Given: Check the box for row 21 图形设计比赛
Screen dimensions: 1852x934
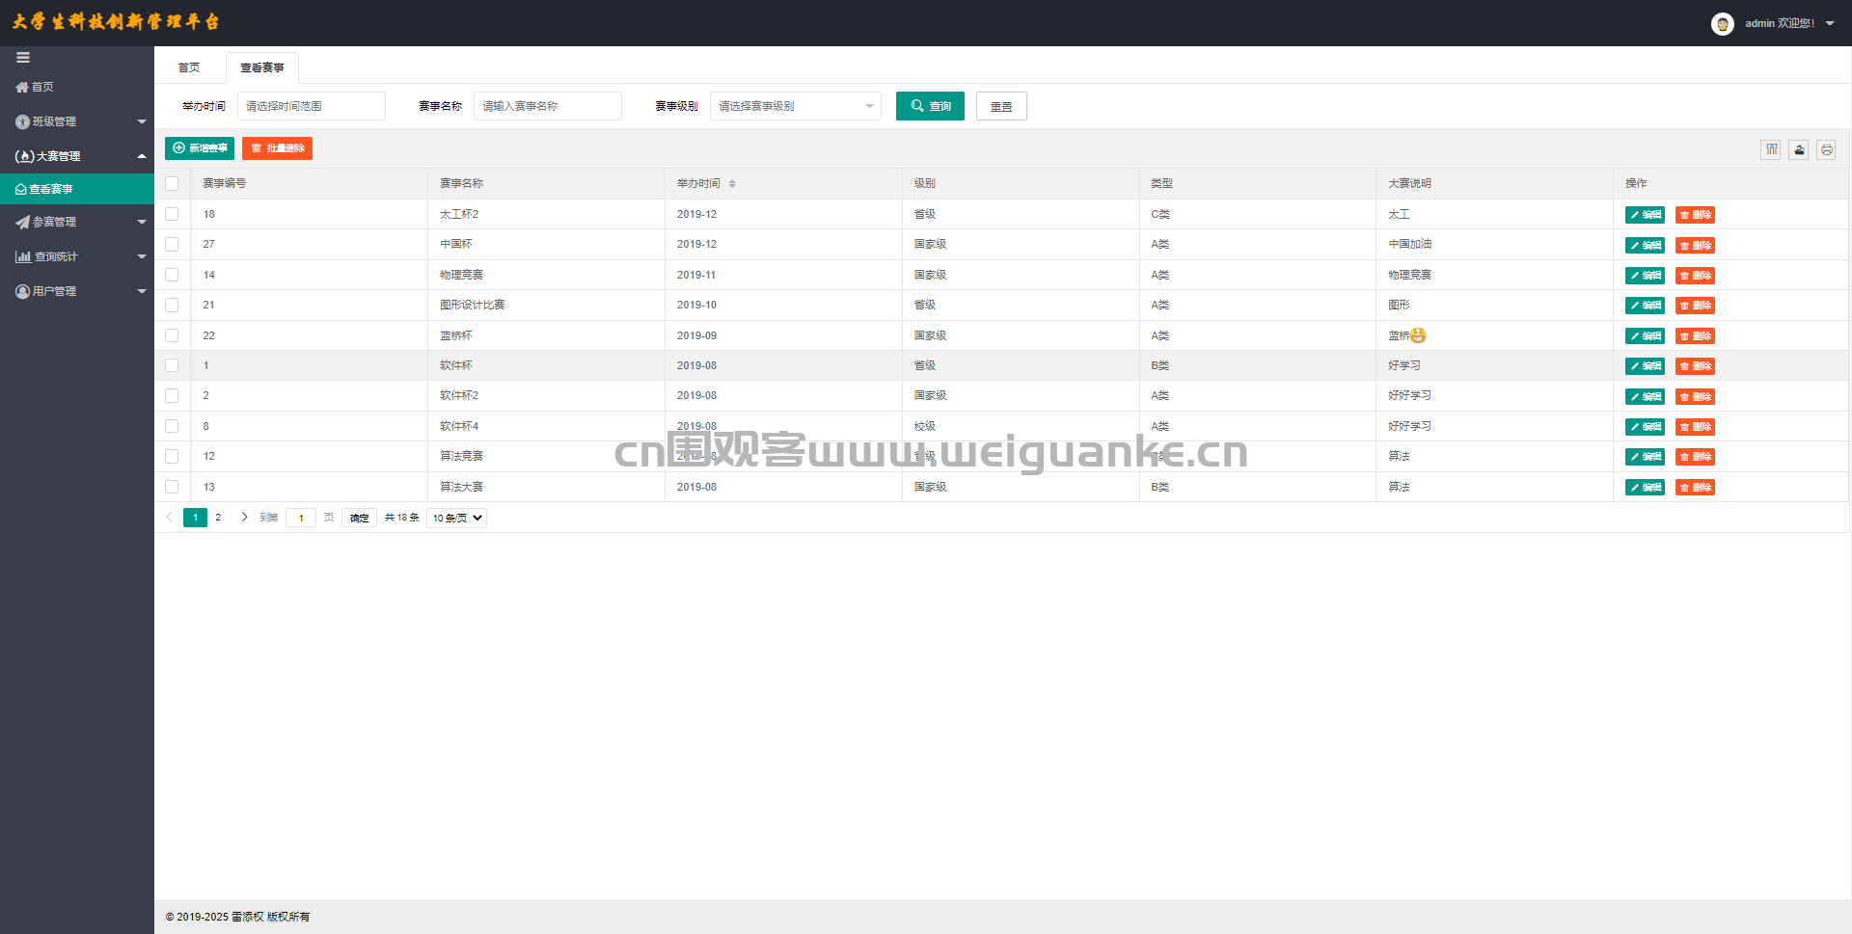Looking at the screenshot, I should pyautogui.click(x=172, y=305).
